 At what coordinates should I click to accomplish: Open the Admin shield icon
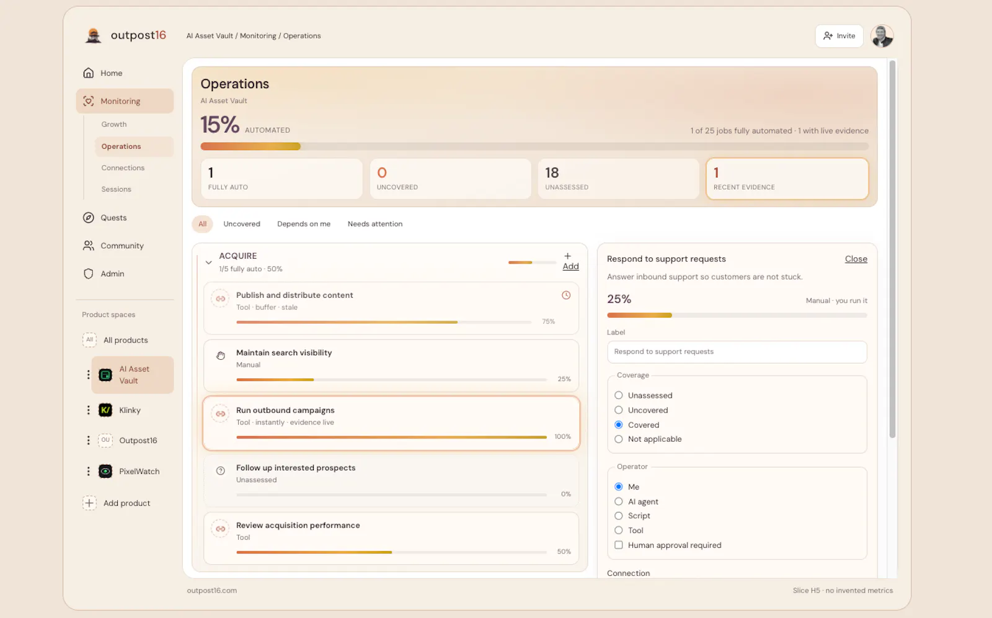pyautogui.click(x=89, y=273)
